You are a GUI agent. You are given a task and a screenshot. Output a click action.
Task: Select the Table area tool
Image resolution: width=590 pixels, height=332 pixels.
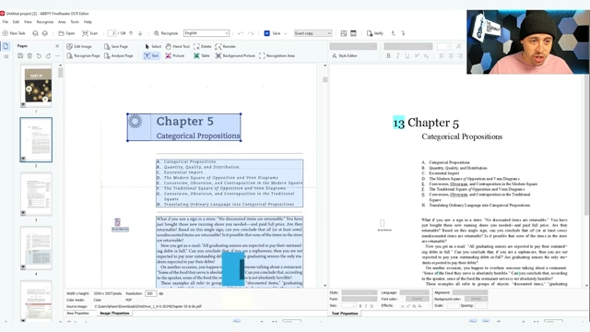[x=201, y=55]
